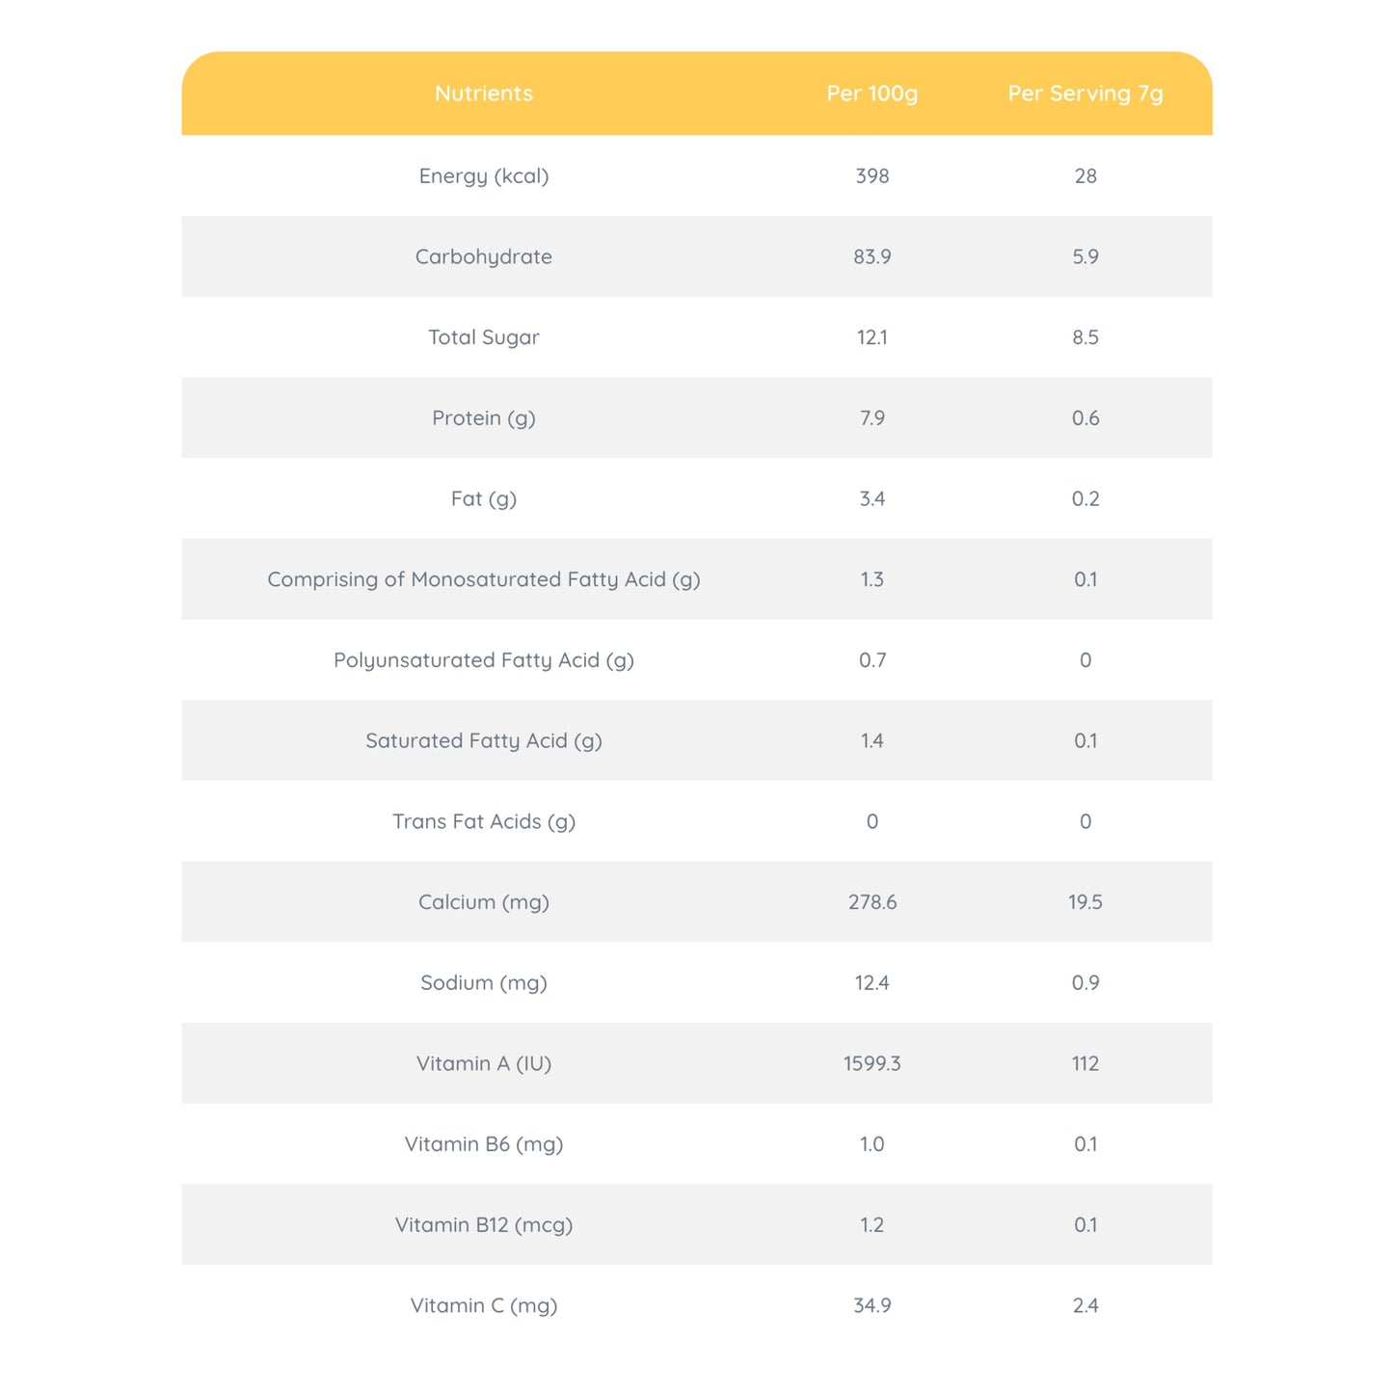Click the 1599.3 Vitamin A value

tap(871, 1063)
